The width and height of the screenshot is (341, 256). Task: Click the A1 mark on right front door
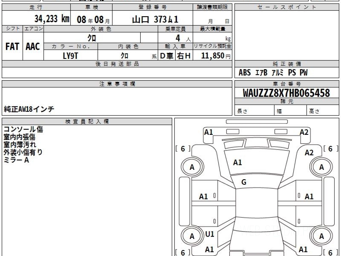click(x=309, y=197)
